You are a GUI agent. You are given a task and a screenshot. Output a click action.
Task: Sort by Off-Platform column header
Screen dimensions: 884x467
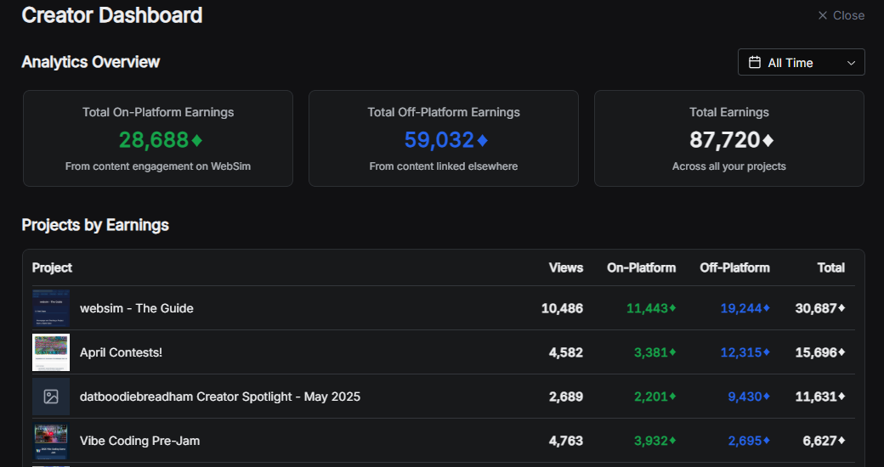(x=734, y=267)
